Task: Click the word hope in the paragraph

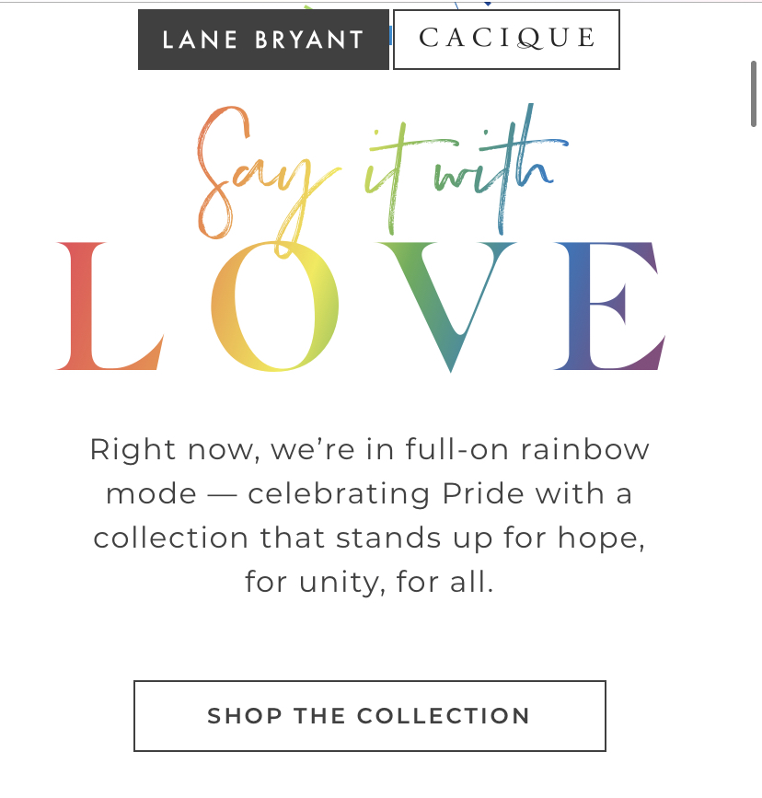Action: click(x=601, y=538)
